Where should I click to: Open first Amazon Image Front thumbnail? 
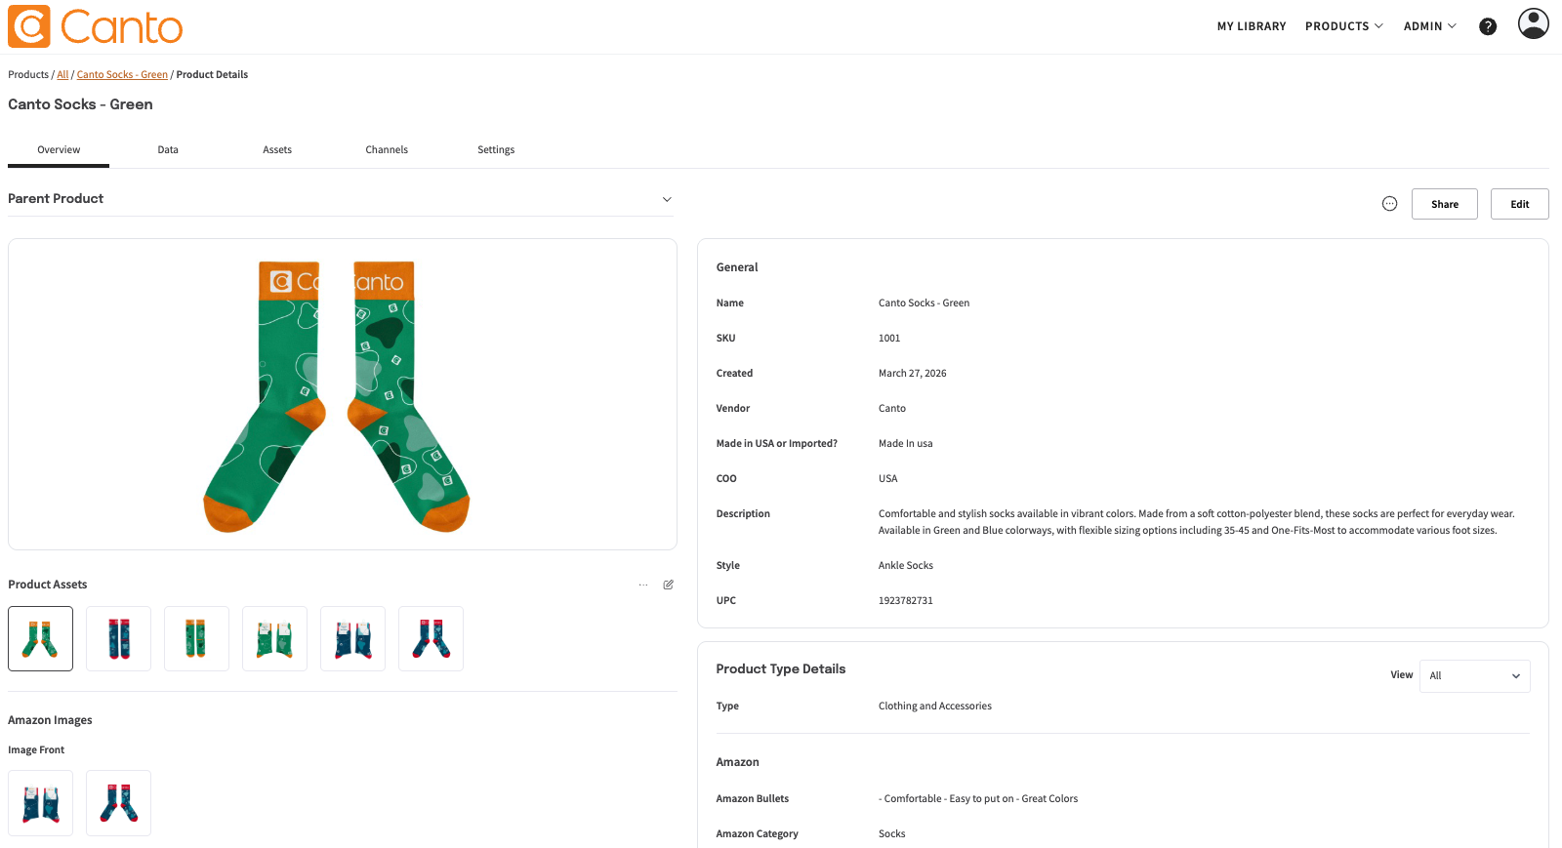coord(40,803)
